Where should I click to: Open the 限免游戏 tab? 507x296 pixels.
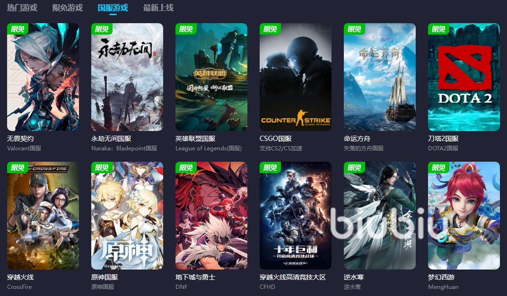[68, 8]
